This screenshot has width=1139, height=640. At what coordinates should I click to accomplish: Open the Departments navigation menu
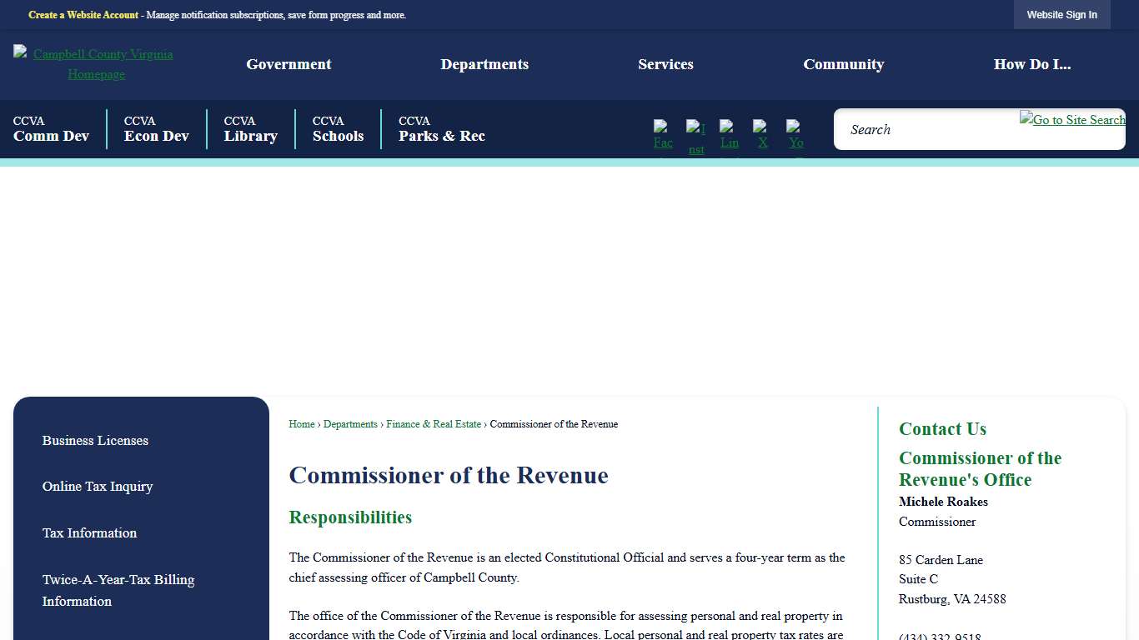[484, 64]
